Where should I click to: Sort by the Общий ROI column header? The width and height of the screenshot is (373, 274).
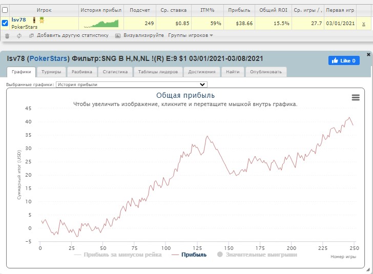(x=273, y=10)
